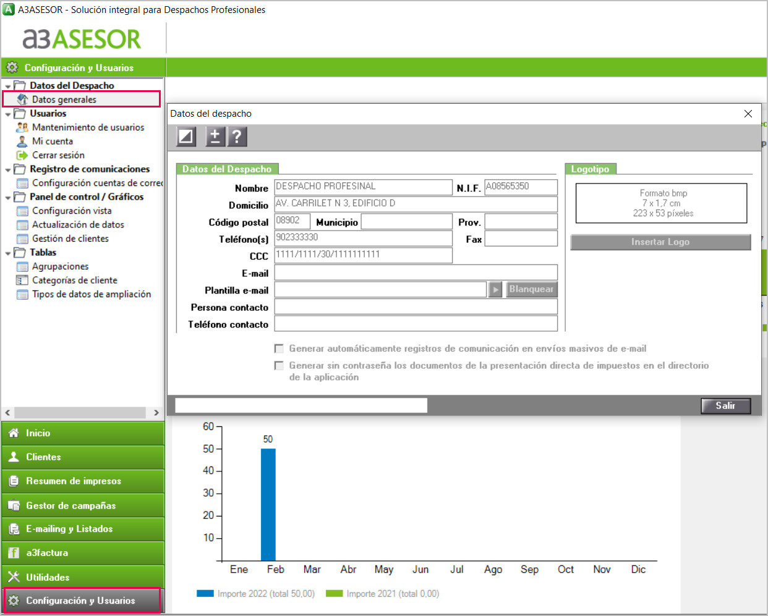The image size is (768, 616).
Task: Click the Cerrar sesión exit icon
Action: point(22,155)
